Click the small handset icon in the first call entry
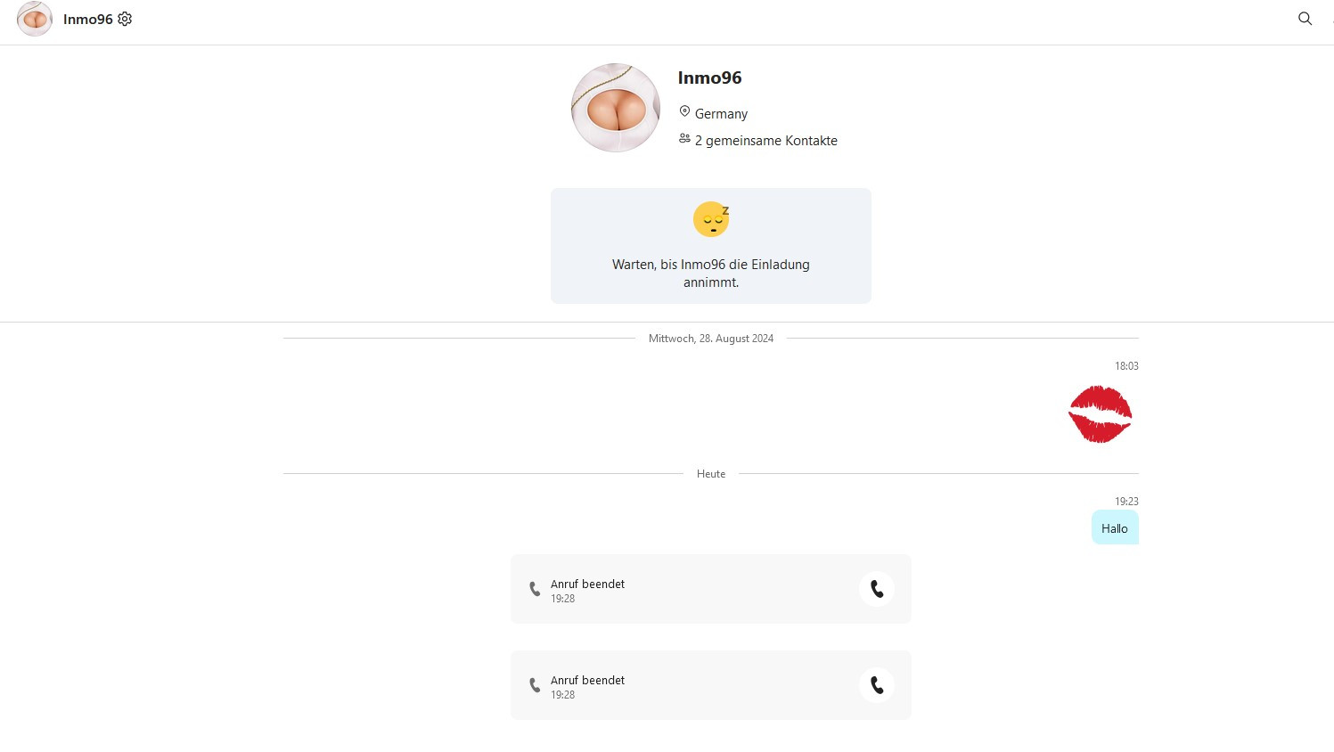The width and height of the screenshot is (1334, 752). (x=535, y=589)
